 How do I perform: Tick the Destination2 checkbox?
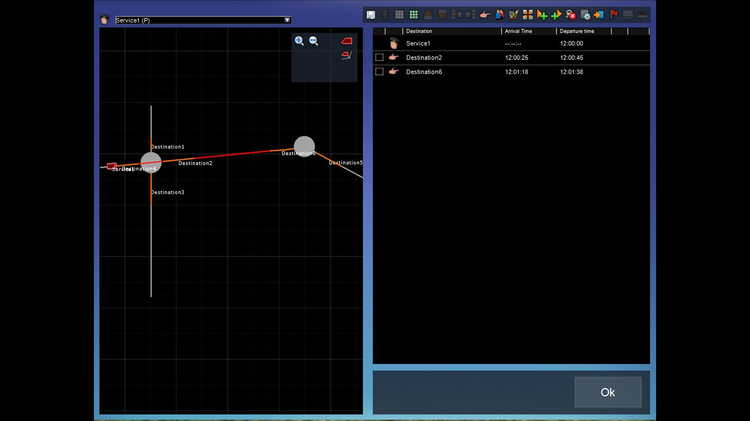pyautogui.click(x=379, y=58)
